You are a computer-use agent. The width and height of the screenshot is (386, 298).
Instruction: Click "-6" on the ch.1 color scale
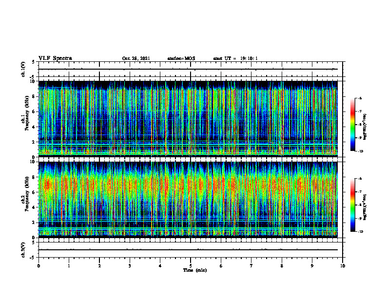pyautogui.click(x=360, y=98)
